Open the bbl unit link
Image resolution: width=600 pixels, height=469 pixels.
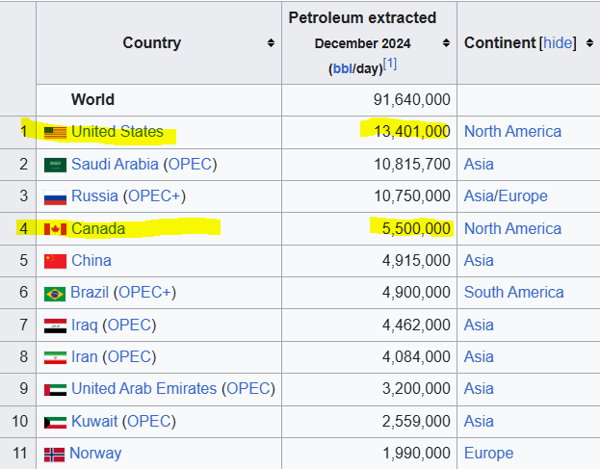342,68
